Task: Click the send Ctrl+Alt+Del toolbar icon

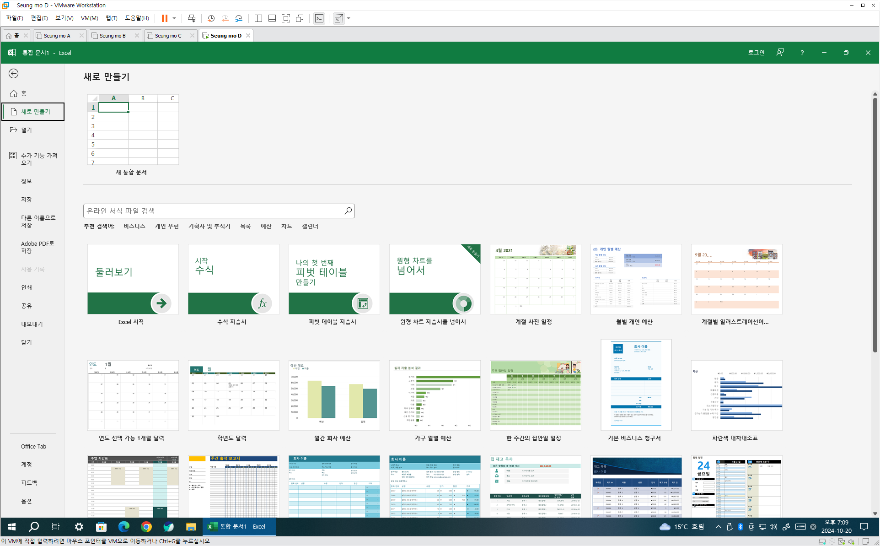Action: [192, 18]
